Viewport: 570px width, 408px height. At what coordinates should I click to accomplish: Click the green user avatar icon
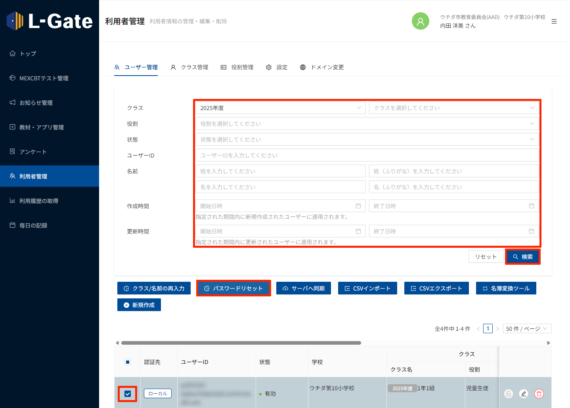[420, 21]
